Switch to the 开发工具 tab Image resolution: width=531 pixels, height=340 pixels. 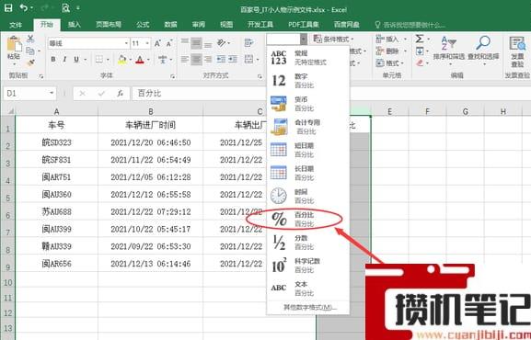[260, 25]
